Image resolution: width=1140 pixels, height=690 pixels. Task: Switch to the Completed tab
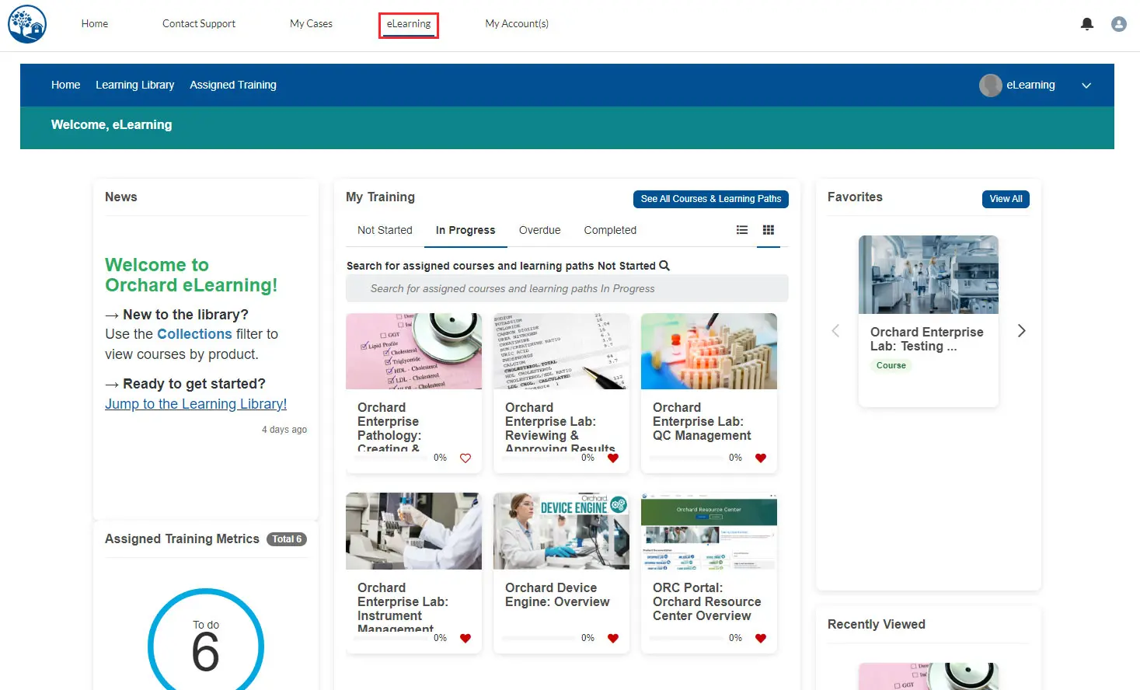click(610, 231)
